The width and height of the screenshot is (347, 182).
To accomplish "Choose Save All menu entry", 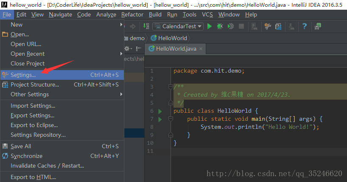I will (x=62, y=146).
